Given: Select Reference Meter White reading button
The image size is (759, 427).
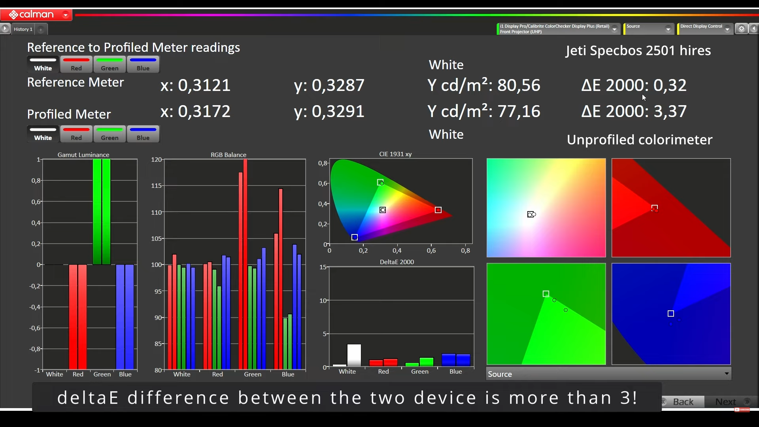Looking at the screenshot, I should click(43, 64).
